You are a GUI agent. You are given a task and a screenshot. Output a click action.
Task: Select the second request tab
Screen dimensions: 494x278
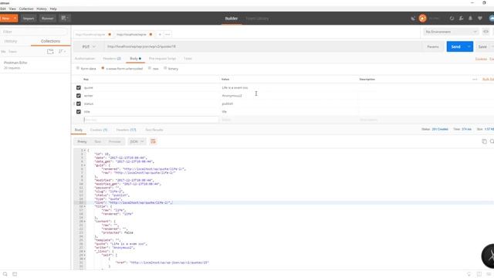[134, 34]
